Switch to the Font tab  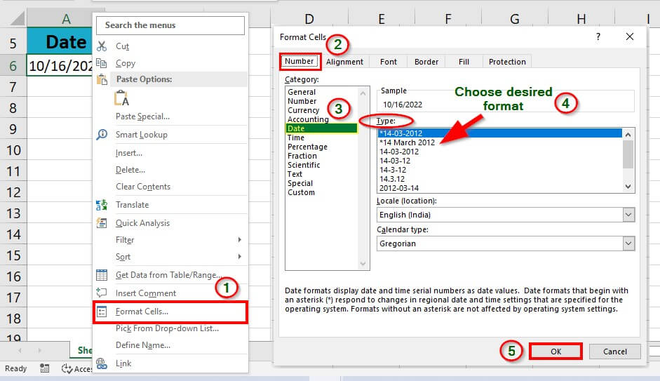pos(388,62)
